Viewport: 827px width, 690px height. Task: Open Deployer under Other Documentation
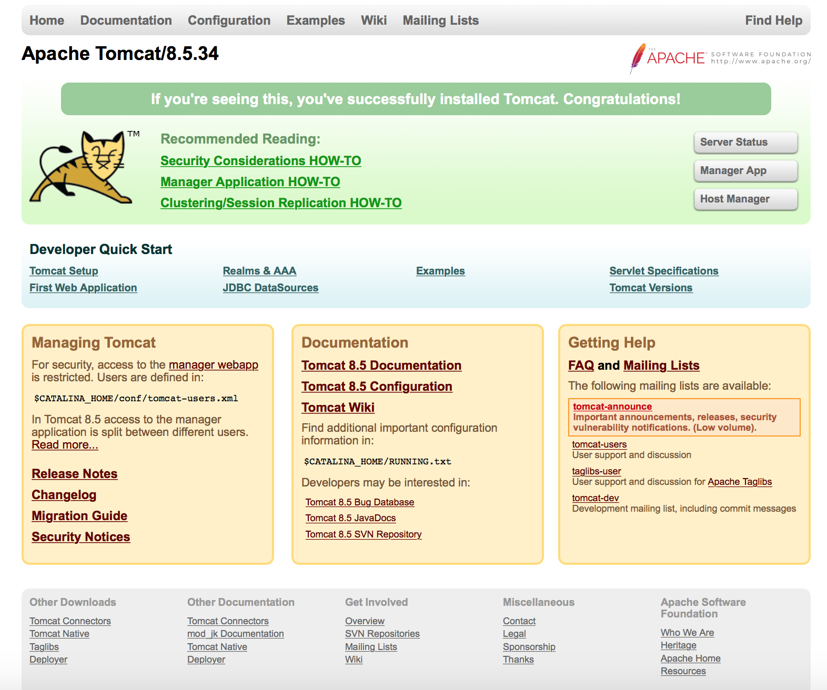pyautogui.click(x=206, y=659)
